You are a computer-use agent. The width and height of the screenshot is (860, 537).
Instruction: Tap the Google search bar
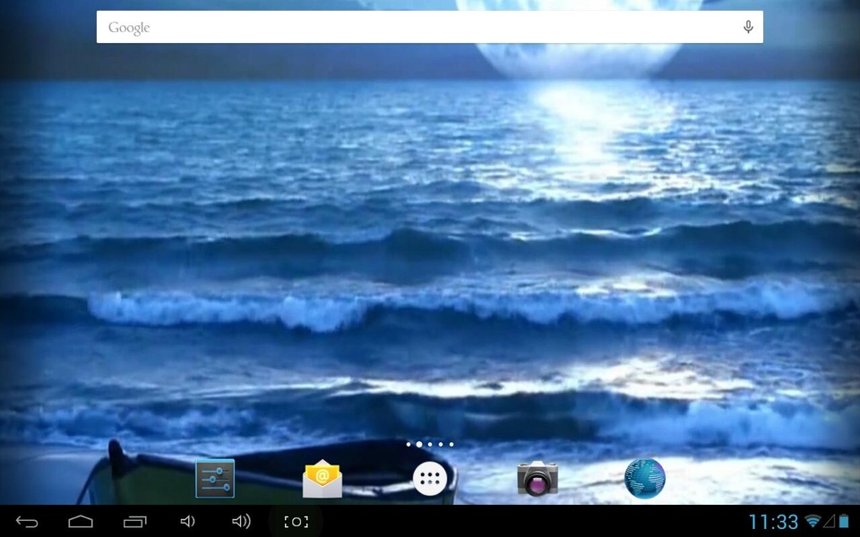point(429,27)
